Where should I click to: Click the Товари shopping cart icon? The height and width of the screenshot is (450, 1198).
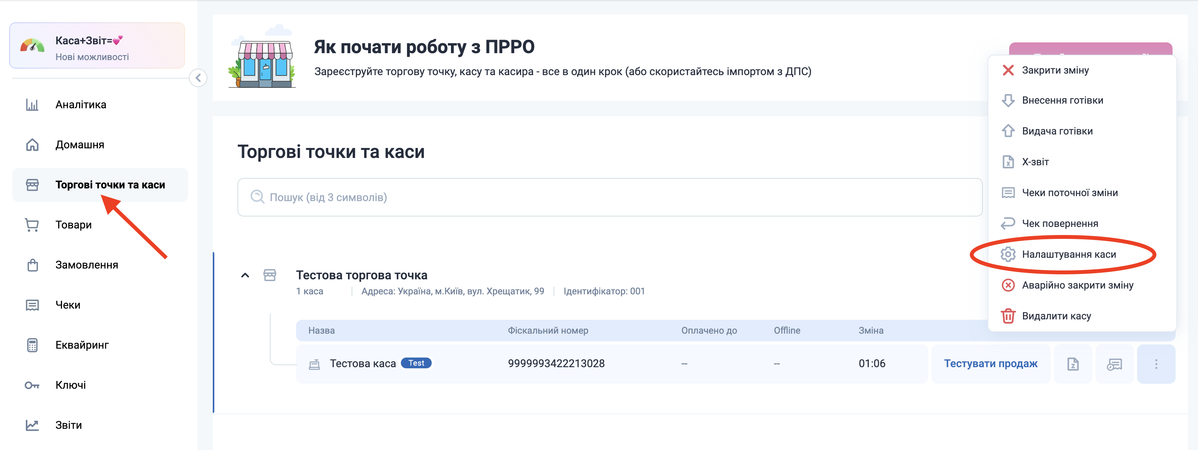tap(32, 225)
